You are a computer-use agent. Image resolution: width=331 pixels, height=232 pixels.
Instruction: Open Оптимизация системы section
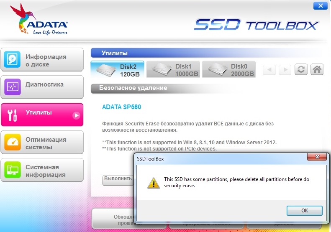(42, 143)
